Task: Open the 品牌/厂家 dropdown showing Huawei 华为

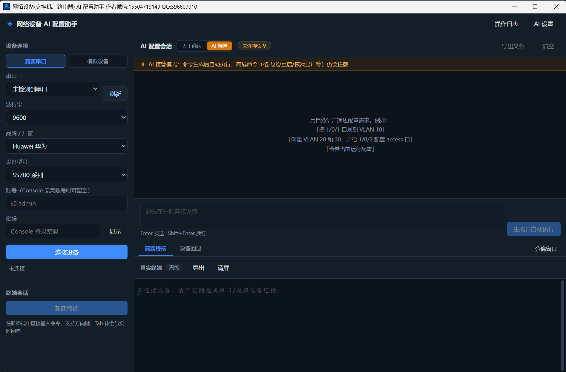Action: [x=67, y=146]
